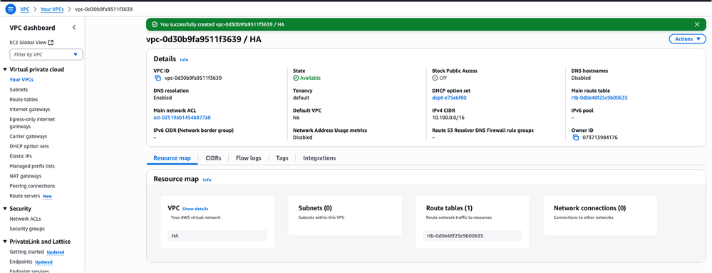
Task: Open Managed prefix lists in sidebar
Action: [x=32, y=166]
